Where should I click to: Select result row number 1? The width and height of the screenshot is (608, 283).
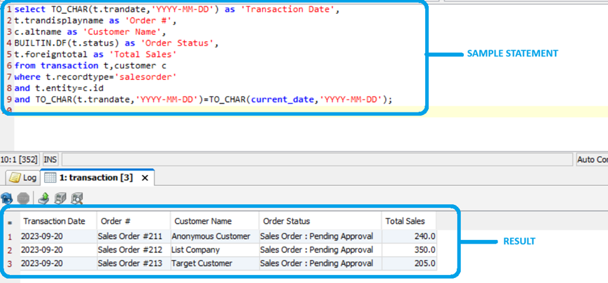[10, 237]
